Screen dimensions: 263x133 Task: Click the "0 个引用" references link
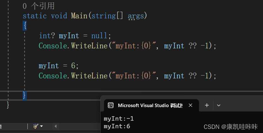coord(38,6)
